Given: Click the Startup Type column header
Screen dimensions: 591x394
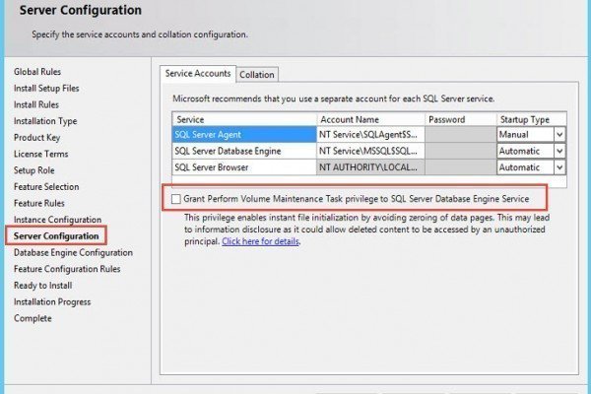Looking at the screenshot, I should point(532,119).
